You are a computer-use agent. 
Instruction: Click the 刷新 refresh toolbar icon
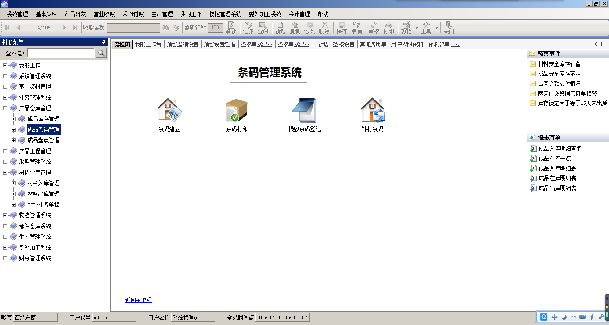click(231, 28)
